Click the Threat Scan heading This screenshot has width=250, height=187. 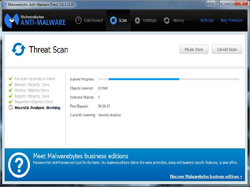(x=48, y=50)
